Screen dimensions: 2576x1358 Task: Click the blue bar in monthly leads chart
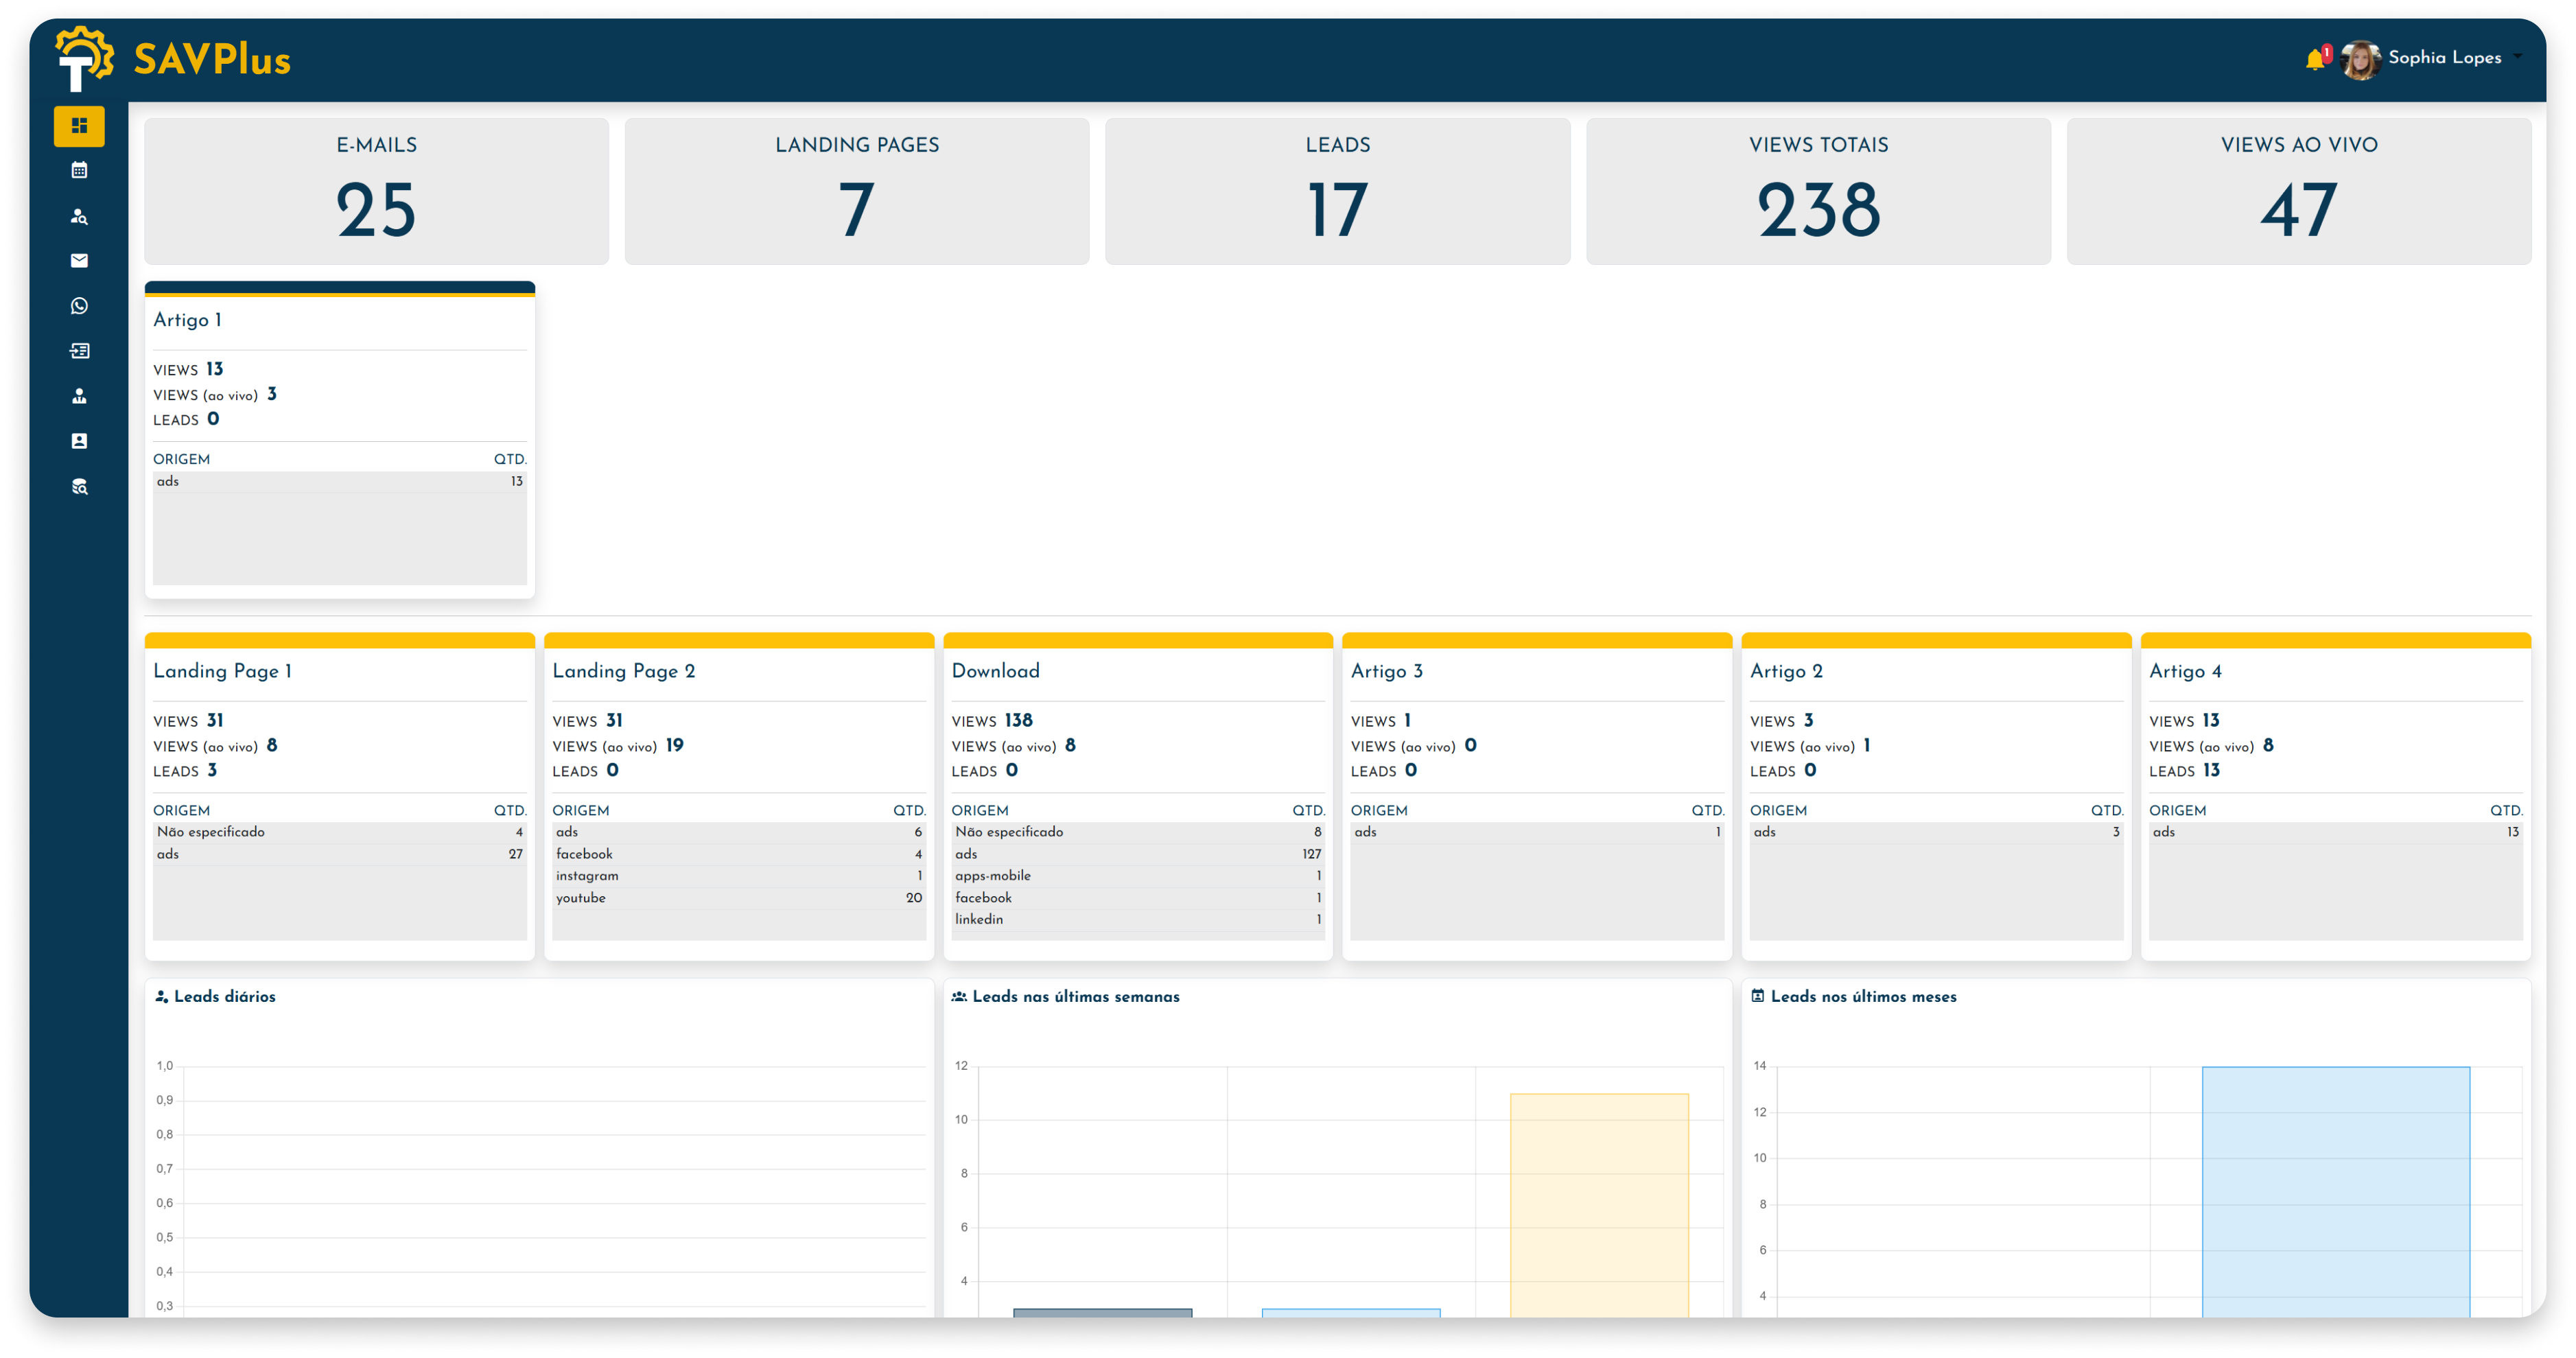2335,1190
